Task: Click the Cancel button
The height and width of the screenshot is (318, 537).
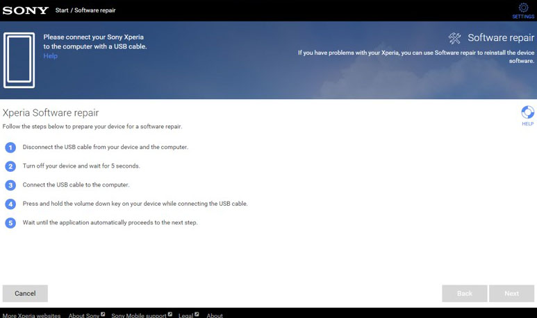Action: coord(25,294)
